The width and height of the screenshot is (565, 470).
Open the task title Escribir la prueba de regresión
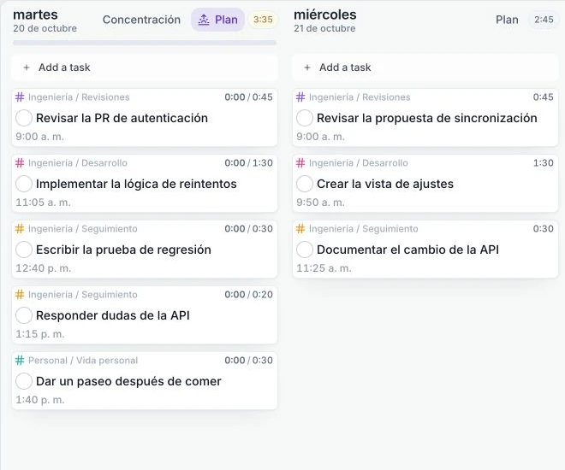tap(123, 250)
